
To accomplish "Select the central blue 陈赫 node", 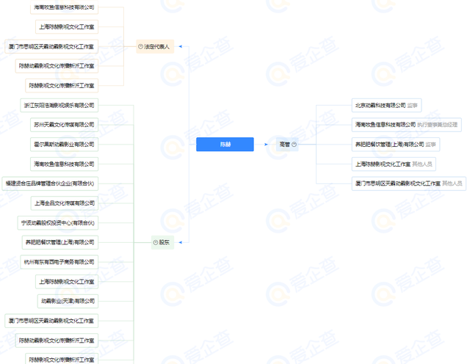I will pyautogui.click(x=225, y=145).
